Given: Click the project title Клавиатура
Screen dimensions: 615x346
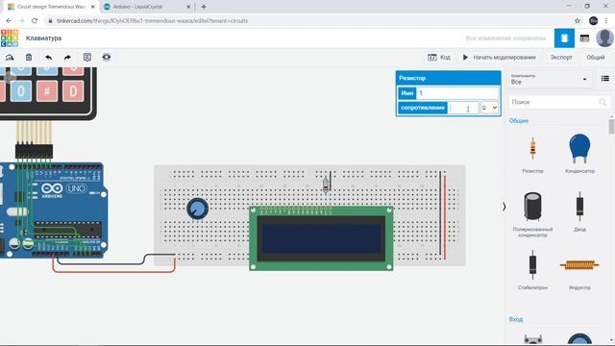Looking at the screenshot, I should coord(43,38).
